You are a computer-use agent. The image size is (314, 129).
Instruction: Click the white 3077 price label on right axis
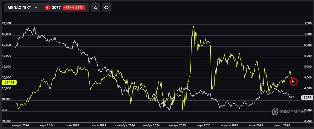(x=307, y=98)
